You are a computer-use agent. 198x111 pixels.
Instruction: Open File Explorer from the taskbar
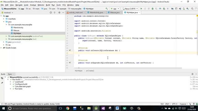[x=89, y=108]
